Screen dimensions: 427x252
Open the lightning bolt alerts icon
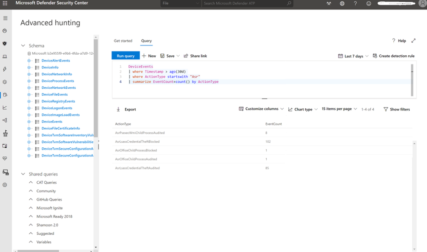(5, 69)
